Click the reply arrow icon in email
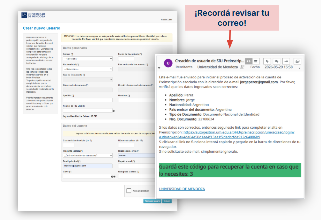 (267, 61)
